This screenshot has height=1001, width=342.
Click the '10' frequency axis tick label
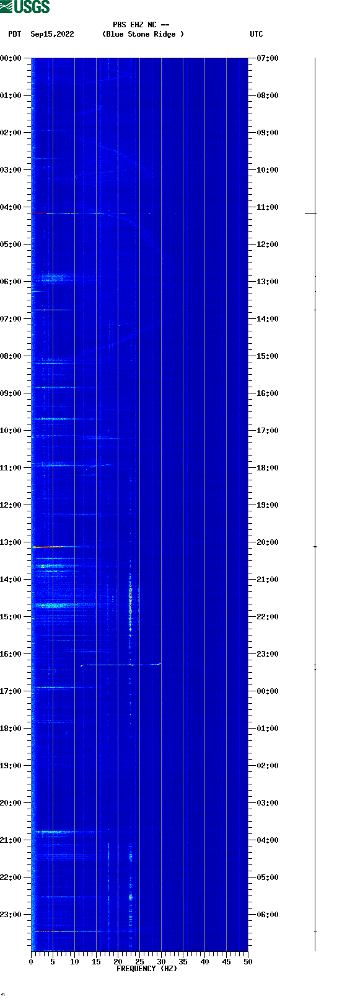coord(74,962)
